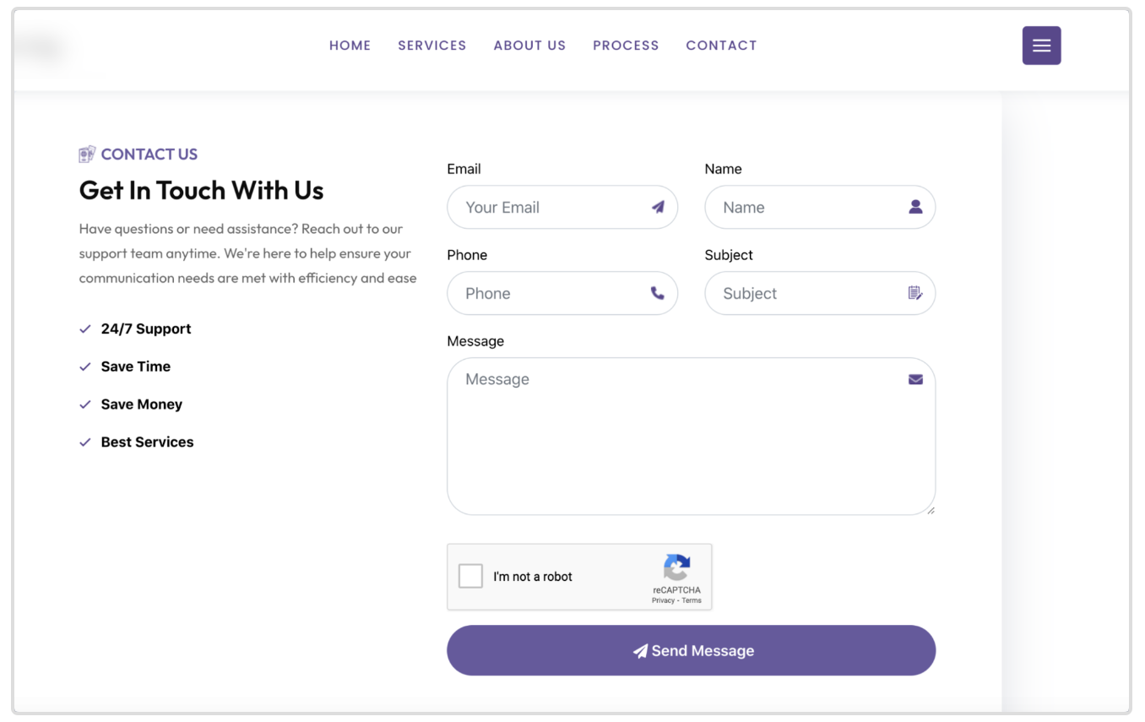The width and height of the screenshot is (1145, 722).
Task: Select ABOUT US in the navigation
Action: pyautogui.click(x=529, y=45)
